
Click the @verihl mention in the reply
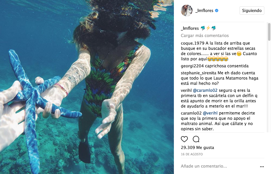pyautogui.click(x=210, y=113)
